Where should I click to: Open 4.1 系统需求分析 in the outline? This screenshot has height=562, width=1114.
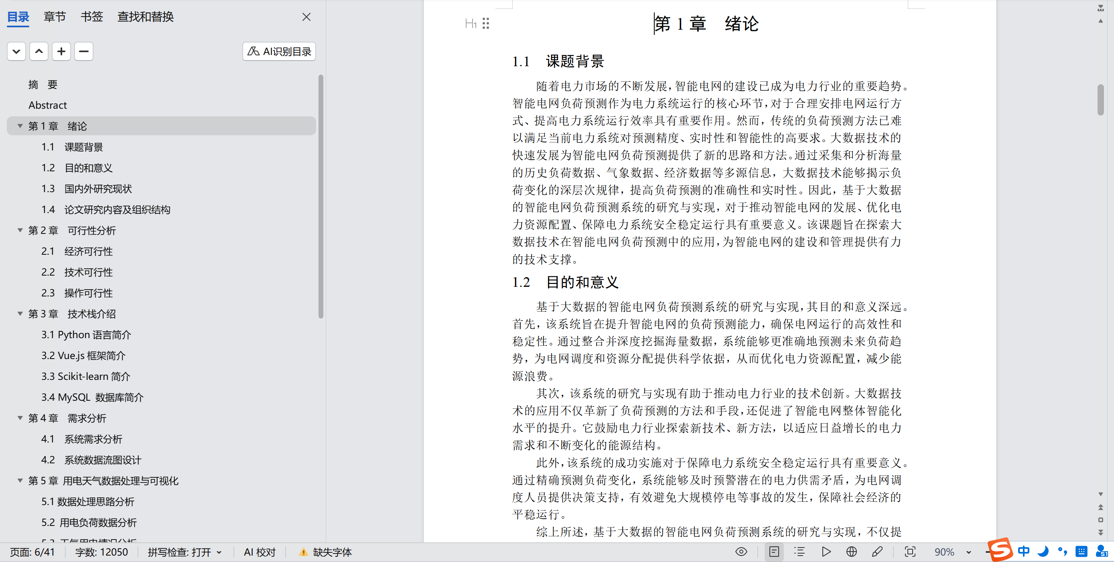coord(82,439)
